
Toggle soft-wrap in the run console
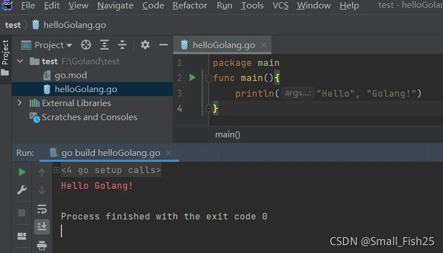42,209
